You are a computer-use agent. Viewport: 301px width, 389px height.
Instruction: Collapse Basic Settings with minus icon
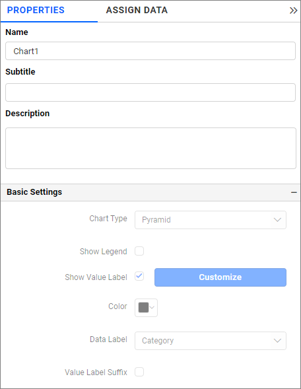pyautogui.click(x=294, y=192)
